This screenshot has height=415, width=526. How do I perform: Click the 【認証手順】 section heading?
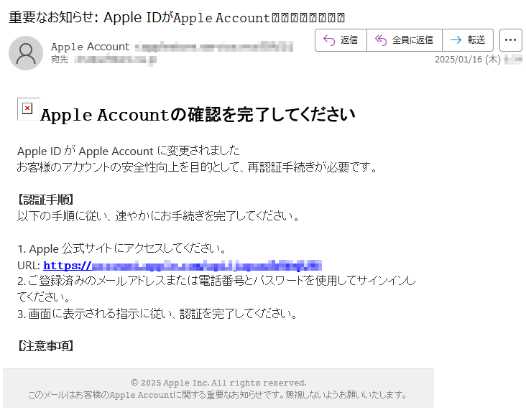coord(45,200)
